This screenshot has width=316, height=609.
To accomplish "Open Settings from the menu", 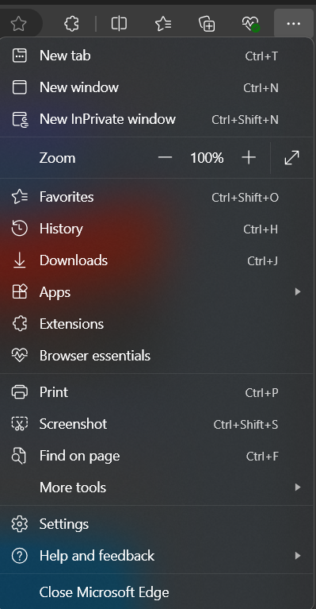I will click(x=157, y=524).
